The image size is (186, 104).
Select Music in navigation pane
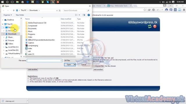pyautogui.click(x=10, y=37)
